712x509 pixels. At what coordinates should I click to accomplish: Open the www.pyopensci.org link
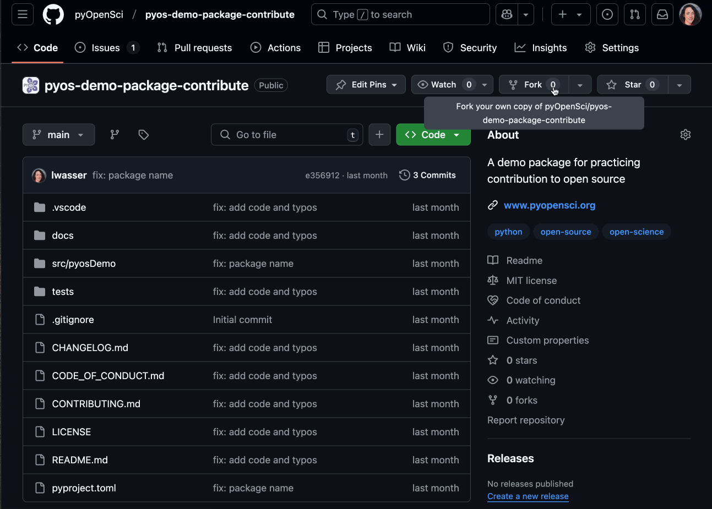click(550, 205)
